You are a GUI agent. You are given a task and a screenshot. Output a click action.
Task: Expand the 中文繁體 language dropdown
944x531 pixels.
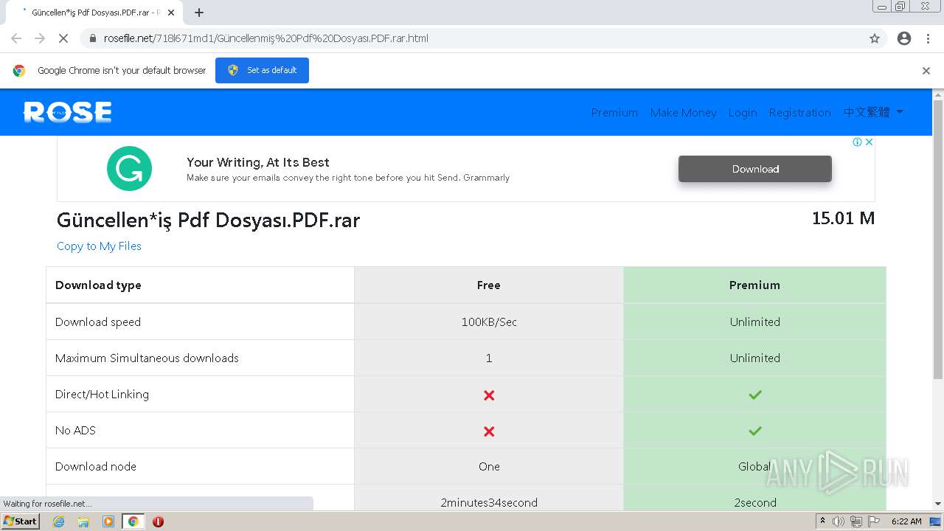(873, 112)
